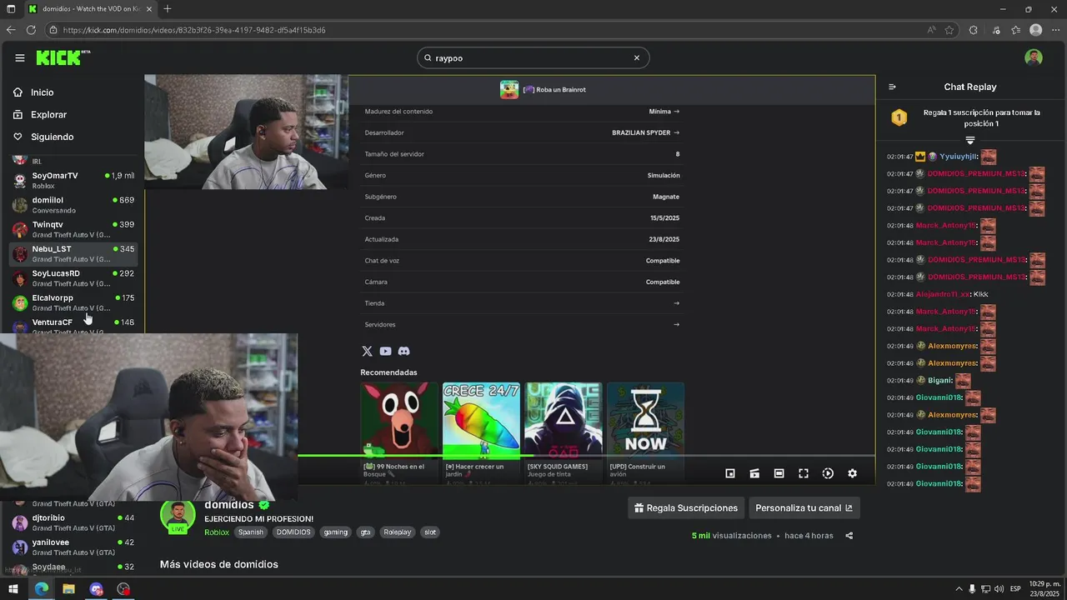Open VenturaCF channel in sidebar

73,325
